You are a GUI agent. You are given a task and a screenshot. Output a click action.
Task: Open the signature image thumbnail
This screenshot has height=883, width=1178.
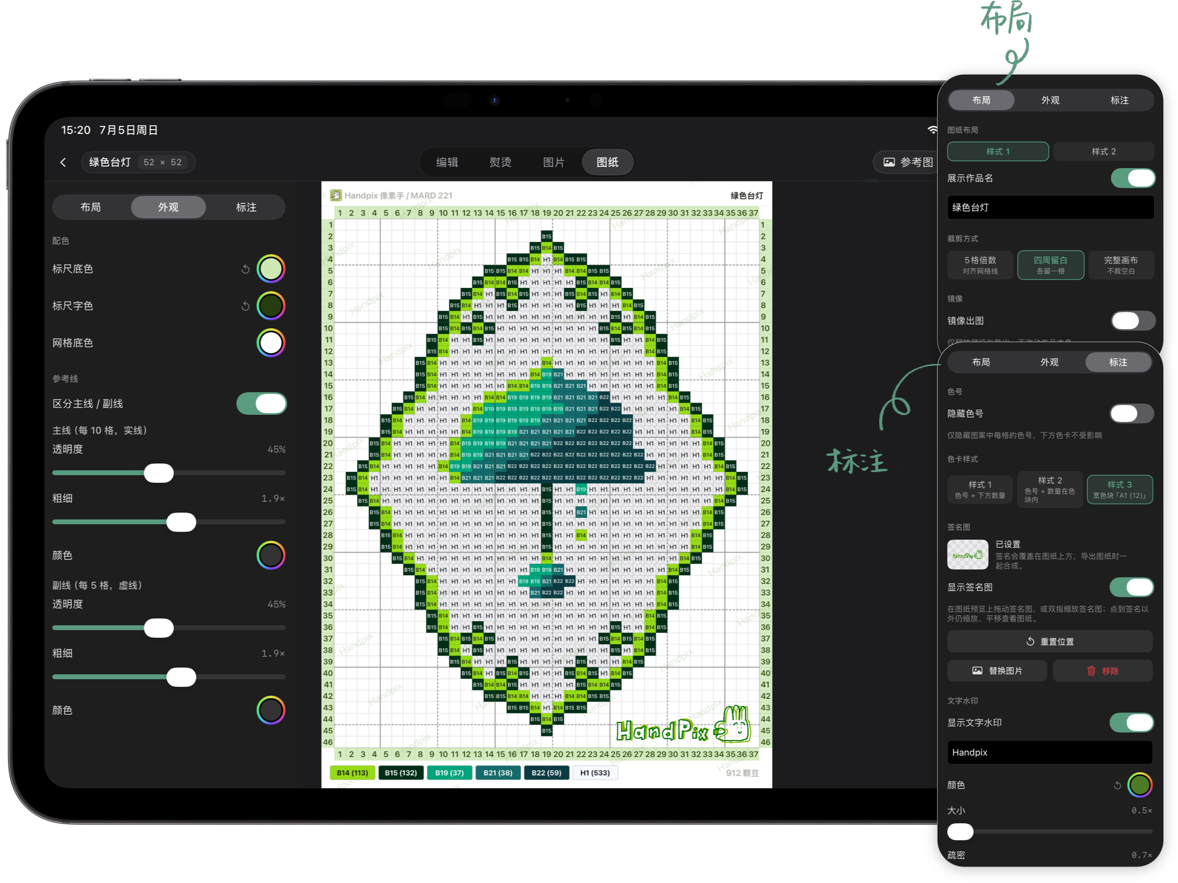pyautogui.click(x=967, y=555)
